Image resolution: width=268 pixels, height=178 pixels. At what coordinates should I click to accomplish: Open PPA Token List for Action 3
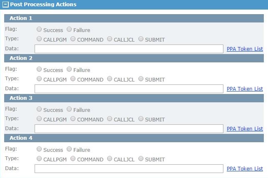(x=245, y=129)
